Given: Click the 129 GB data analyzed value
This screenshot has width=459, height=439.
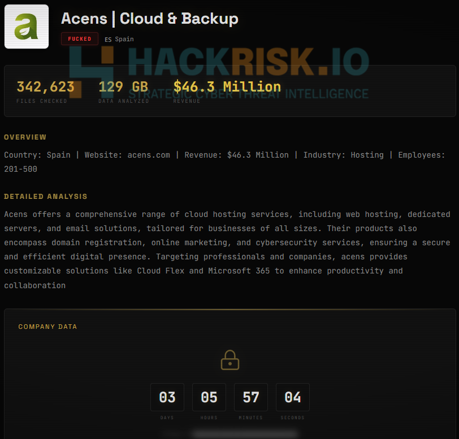Looking at the screenshot, I should click(x=123, y=86).
